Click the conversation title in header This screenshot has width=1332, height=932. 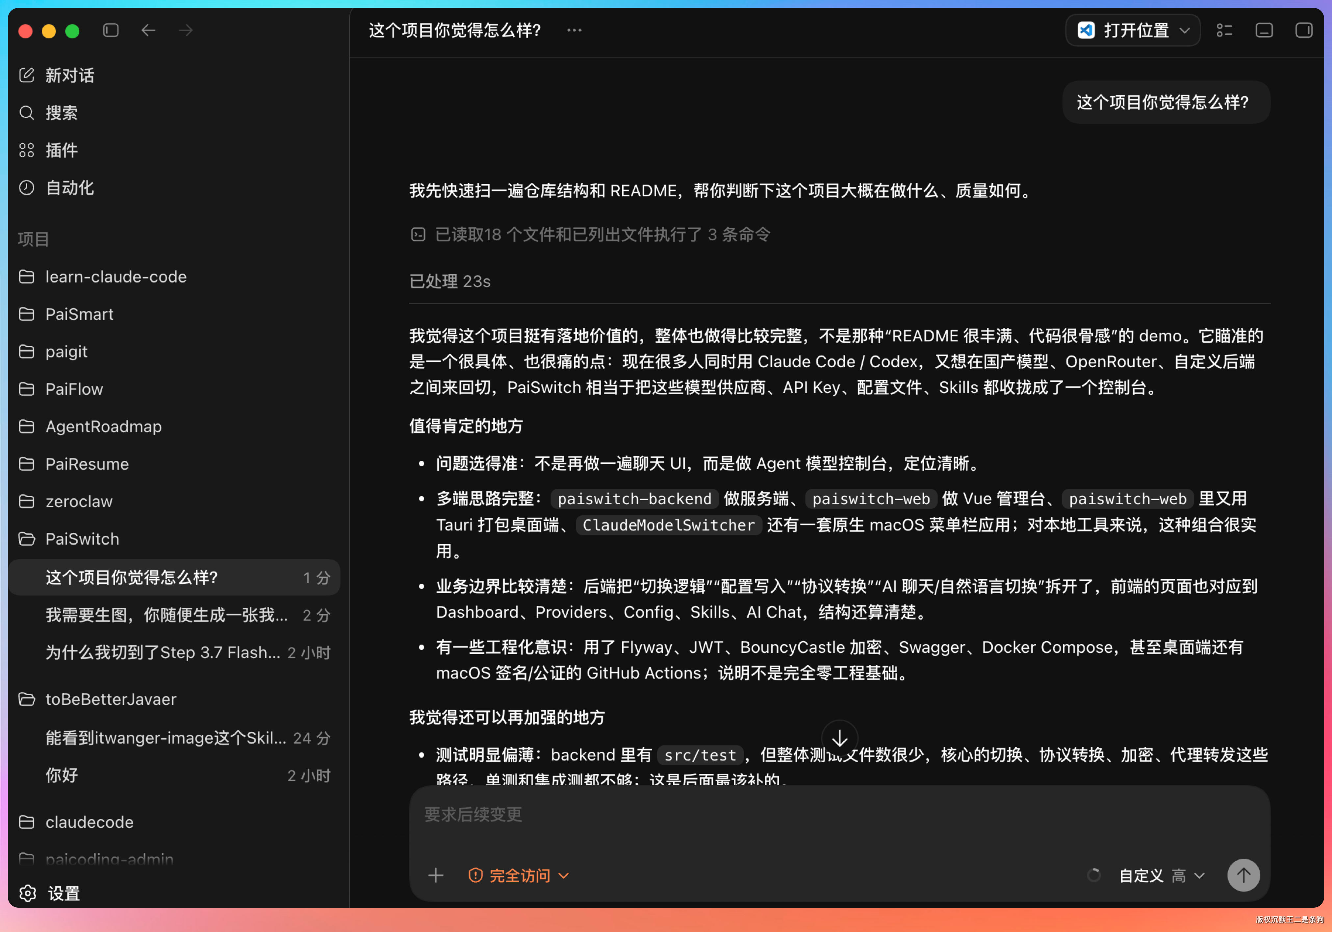point(455,30)
